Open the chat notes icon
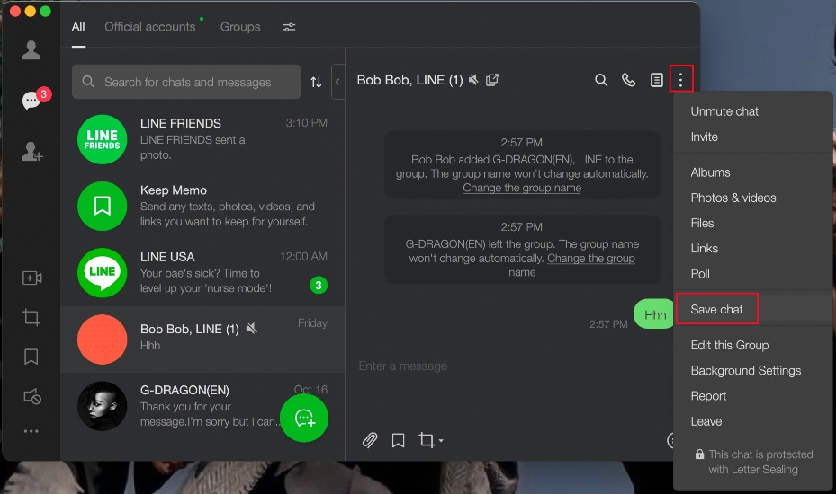This screenshot has height=494, width=836. pos(656,80)
